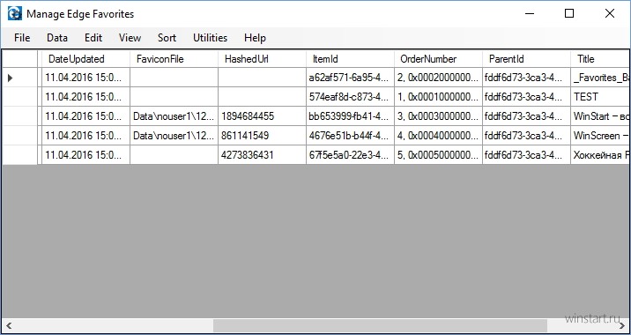The width and height of the screenshot is (631, 335).
Task: Select the row header of the TEST row
Action: [19, 97]
